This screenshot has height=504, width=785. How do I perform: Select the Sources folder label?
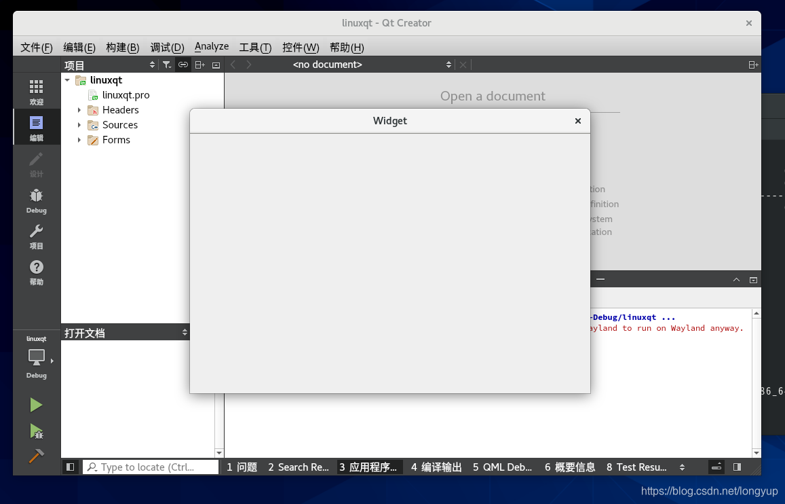tap(120, 125)
